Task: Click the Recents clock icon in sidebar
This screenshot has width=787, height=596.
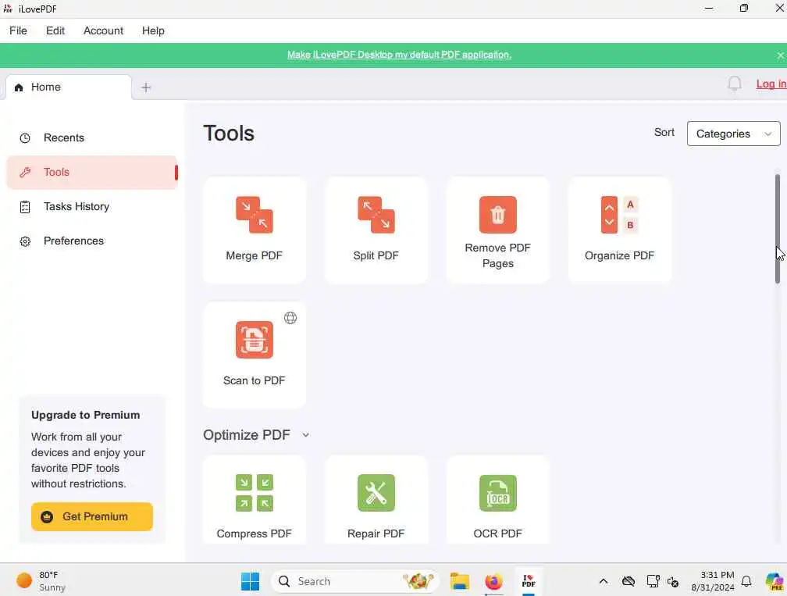Action: 25,138
